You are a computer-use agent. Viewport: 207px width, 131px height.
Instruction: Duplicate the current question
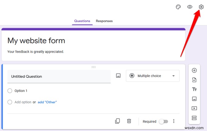point(118,121)
